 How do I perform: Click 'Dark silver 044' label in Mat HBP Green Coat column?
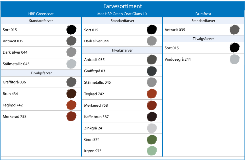tap(97, 41)
